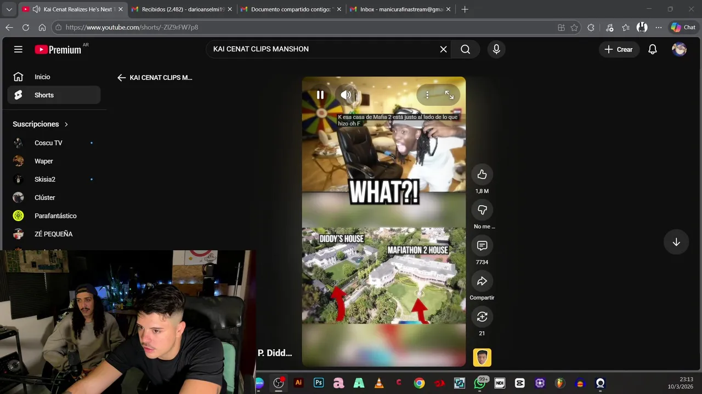The image size is (702, 394).
Task: Like the Short
Action: pos(482,175)
